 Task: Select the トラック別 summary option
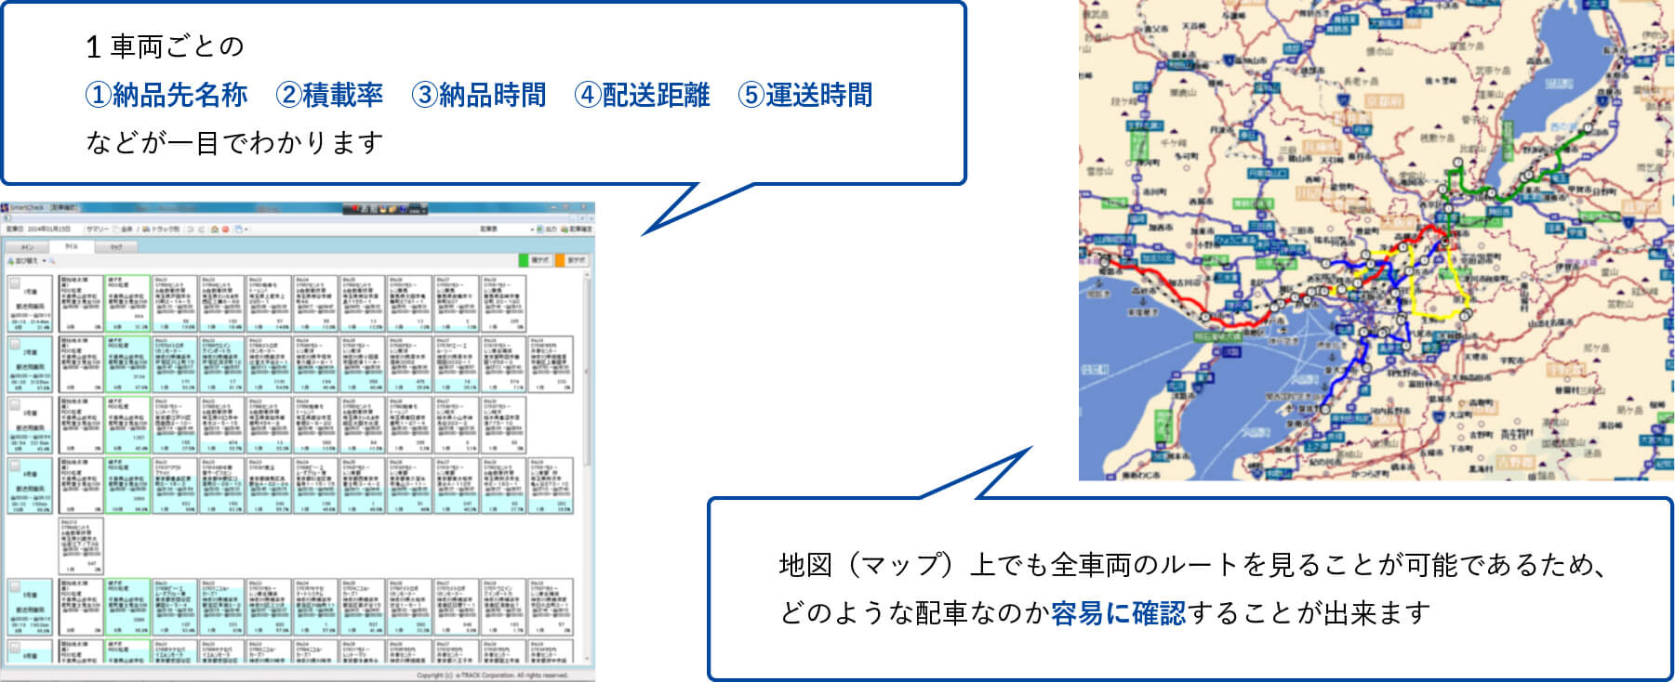(161, 229)
